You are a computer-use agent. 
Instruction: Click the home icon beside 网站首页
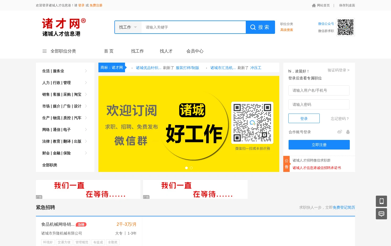(x=314, y=5)
